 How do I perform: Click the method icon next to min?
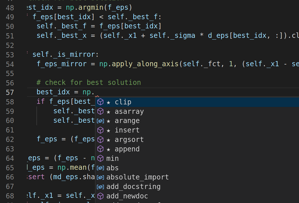100,158
